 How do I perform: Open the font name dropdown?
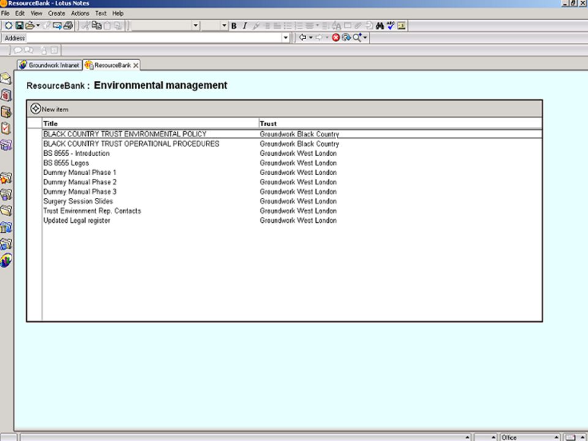pos(195,26)
